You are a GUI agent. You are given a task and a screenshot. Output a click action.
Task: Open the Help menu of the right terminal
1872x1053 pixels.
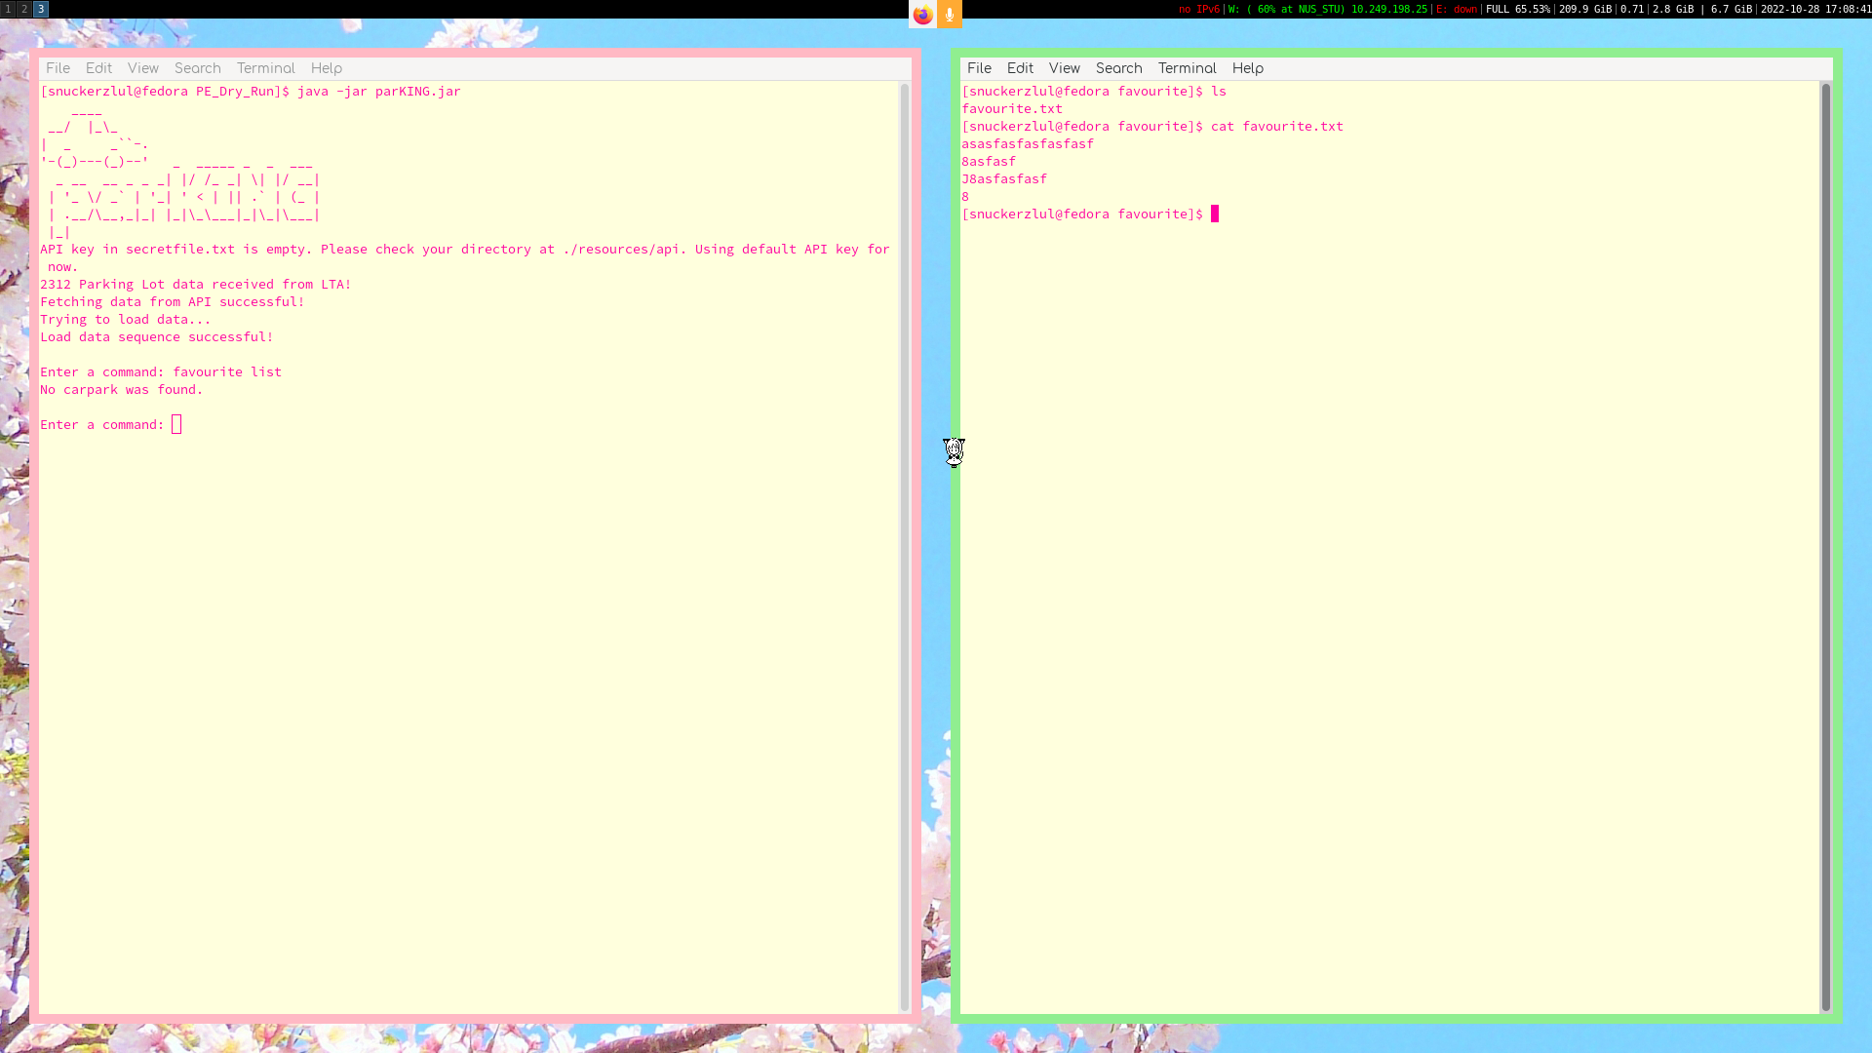pyautogui.click(x=1248, y=67)
